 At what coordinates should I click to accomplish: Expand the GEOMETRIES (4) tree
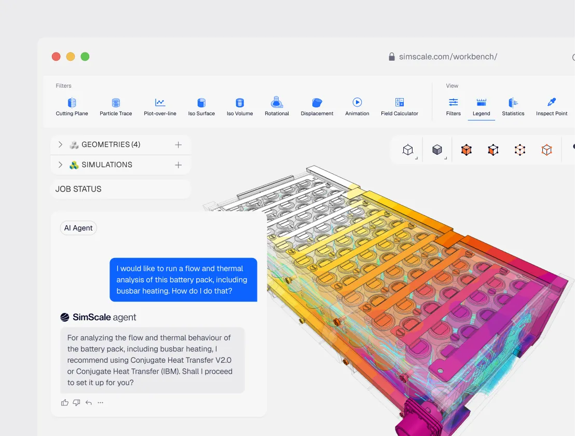pos(61,144)
